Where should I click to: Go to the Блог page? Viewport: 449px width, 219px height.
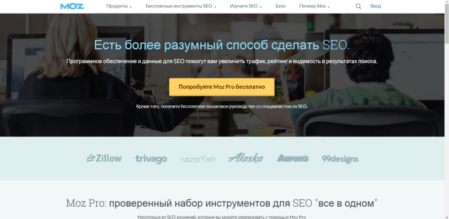(x=281, y=6)
